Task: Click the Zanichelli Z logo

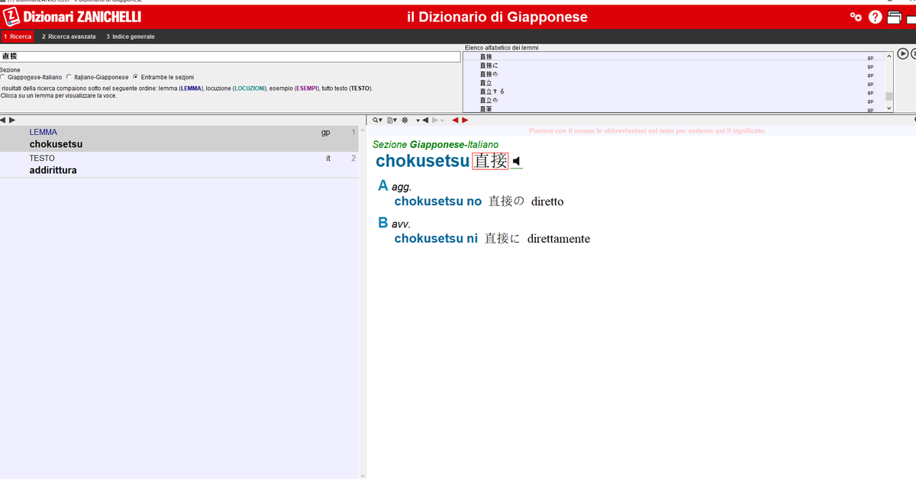Action: pos(11,17)
